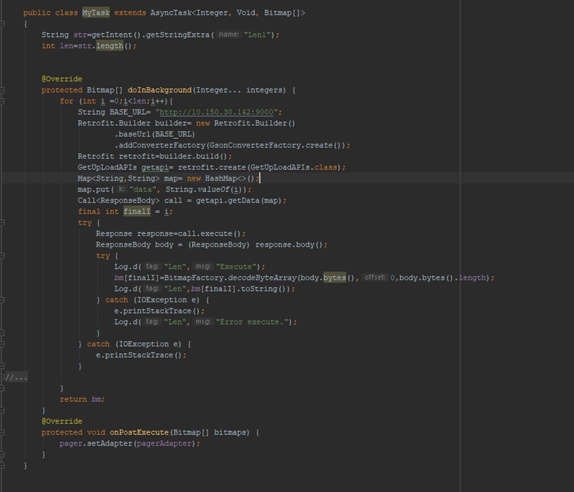Click the pagerAdapter argument
The width and height of the screenshot is (574, 492).
[x=164, y=444]
